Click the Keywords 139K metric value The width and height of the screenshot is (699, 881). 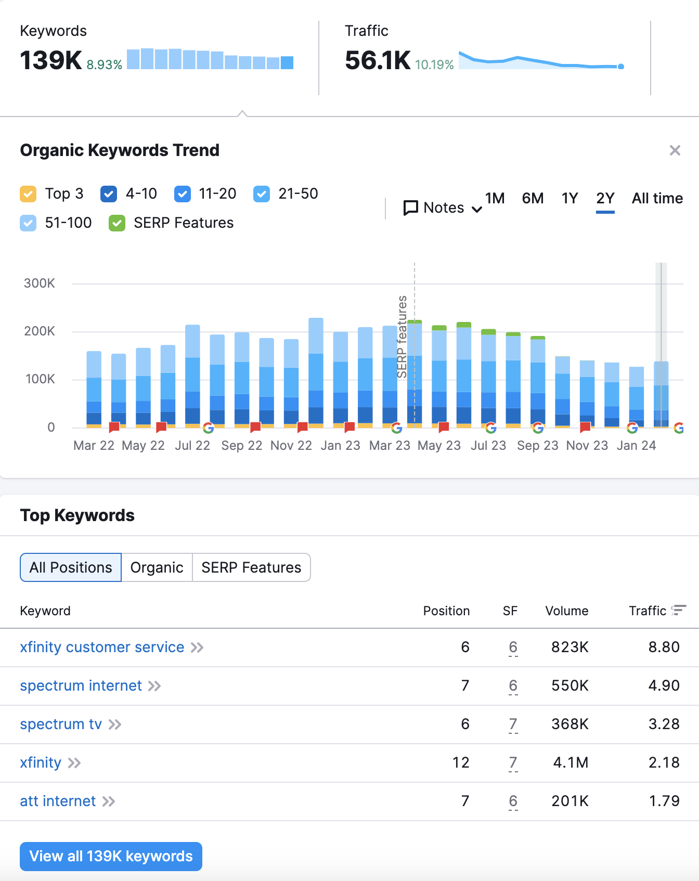(51, 60)
